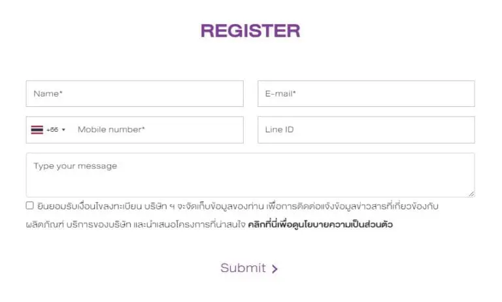Click the Thailand flag icon
The width and height of the screenshot is (502, 302).
coord(37,130)
